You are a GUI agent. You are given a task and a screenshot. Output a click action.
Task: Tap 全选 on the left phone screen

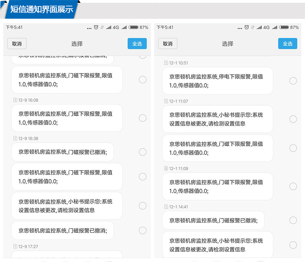pyautogui.click(x=137, y=44)
